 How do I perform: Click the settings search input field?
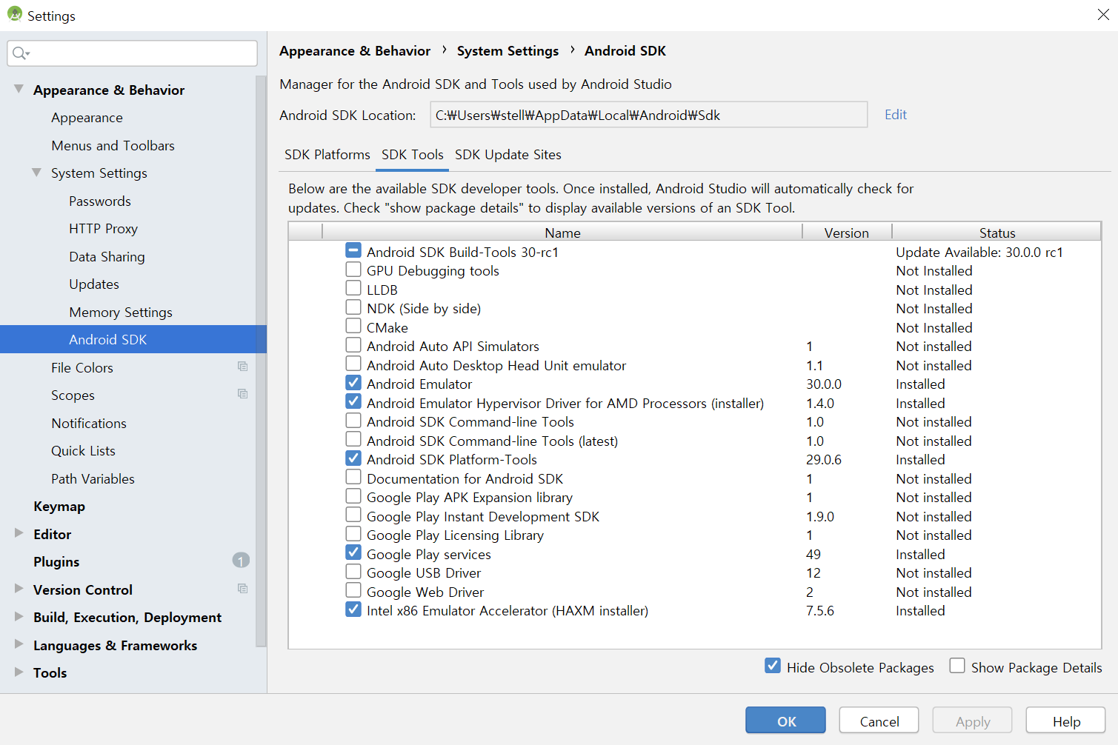pyautogui.click(x=133, y=53)
